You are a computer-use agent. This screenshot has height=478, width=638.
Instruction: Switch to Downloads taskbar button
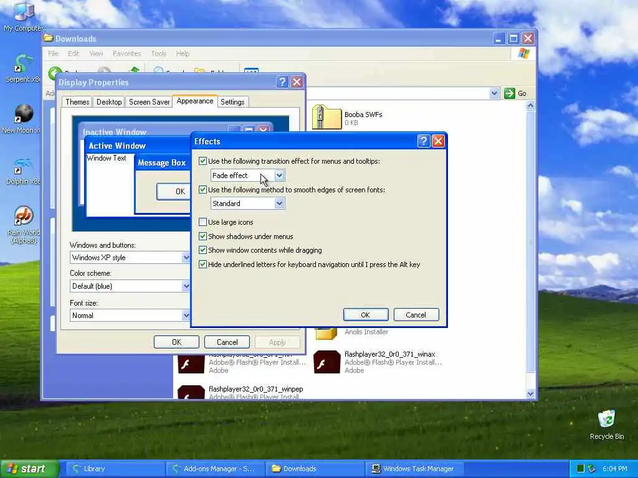point(315,469)
